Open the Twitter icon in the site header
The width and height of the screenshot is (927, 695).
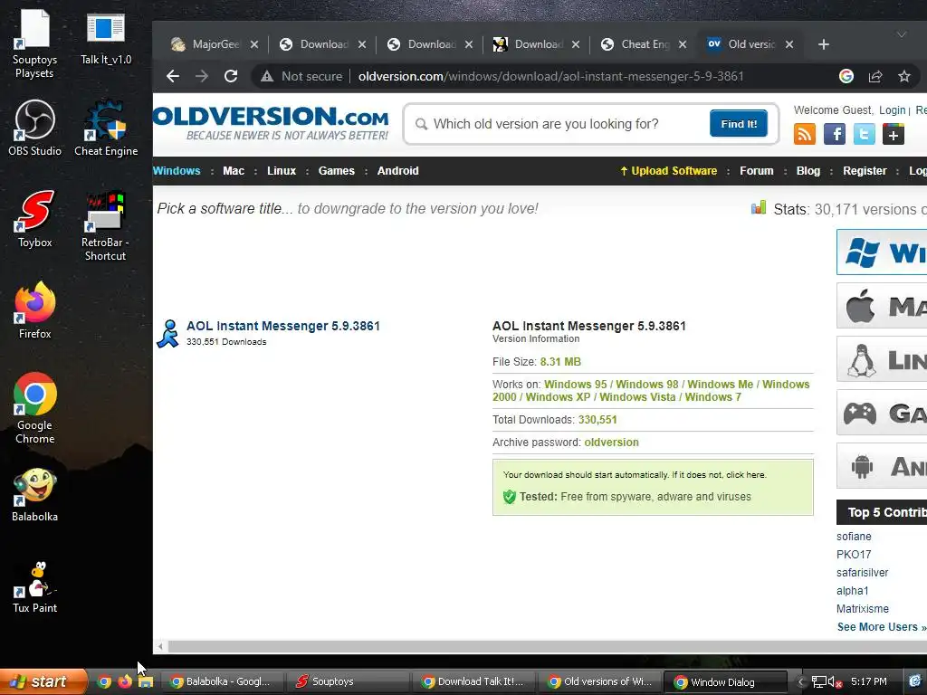(x=864, y=134)
